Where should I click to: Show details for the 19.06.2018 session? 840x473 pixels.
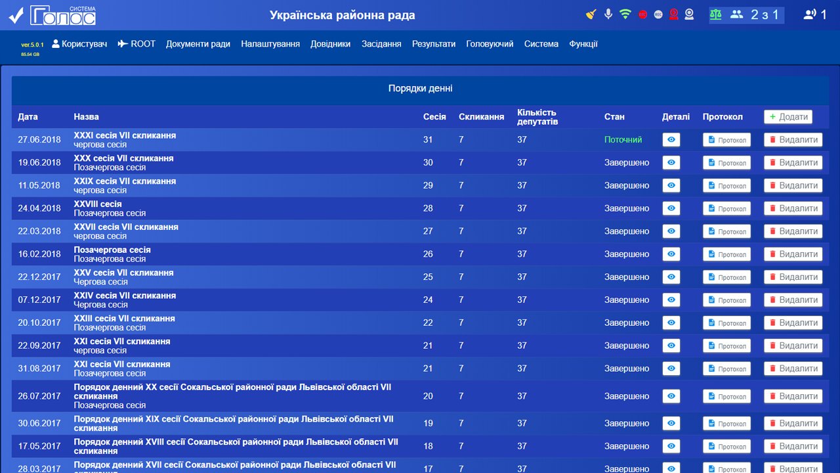click(671, 163)
